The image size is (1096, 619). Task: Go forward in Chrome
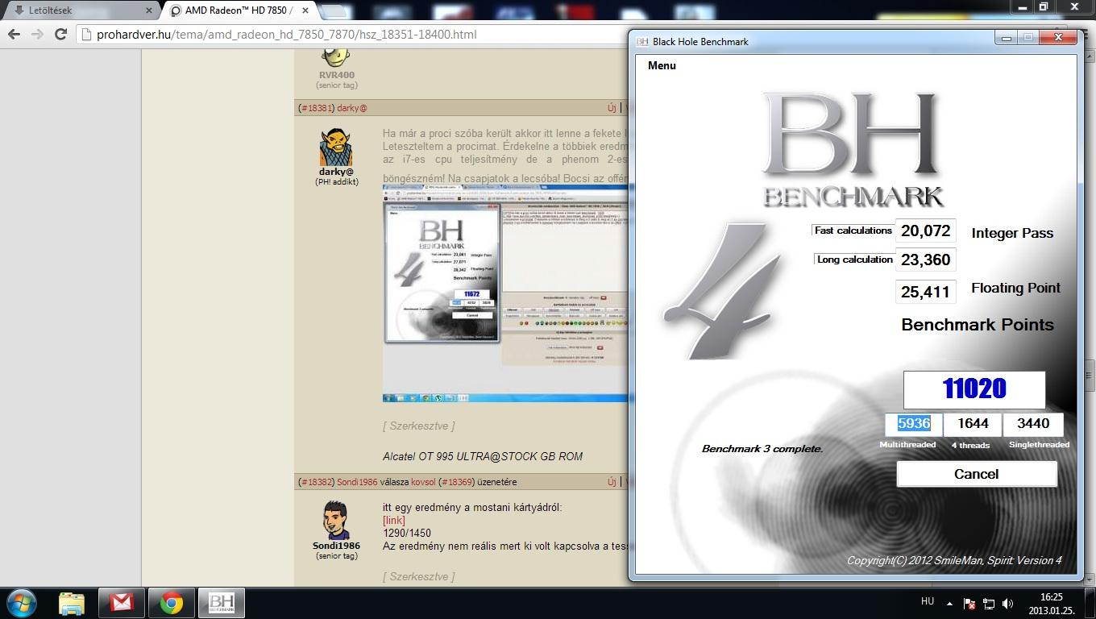(37, 35)
